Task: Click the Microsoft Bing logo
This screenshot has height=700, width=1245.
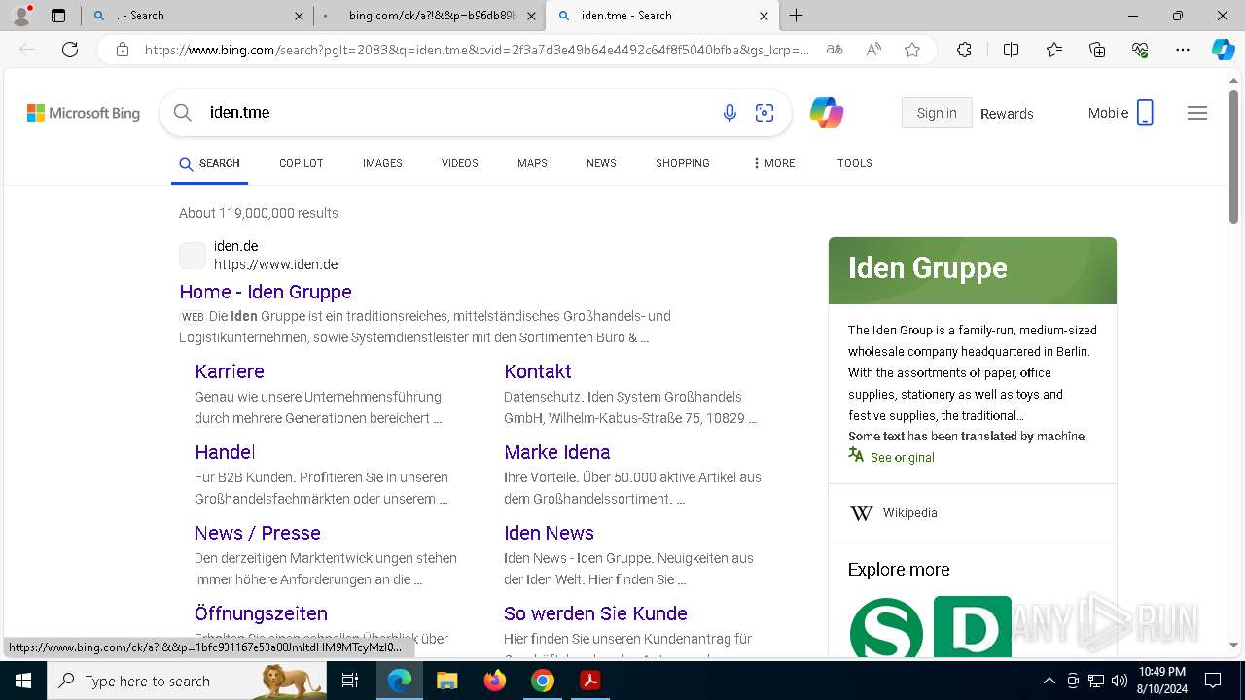Action: (x=84, y=113)
